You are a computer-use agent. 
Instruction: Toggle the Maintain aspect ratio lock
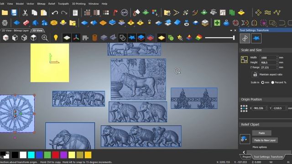(x=255, y=75)
